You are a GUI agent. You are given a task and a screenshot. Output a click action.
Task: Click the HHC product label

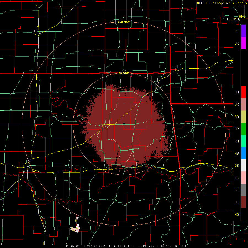242,17
